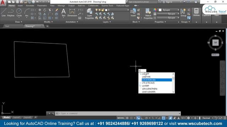Toggle snap mode in status bar

(x=131, y=118)
